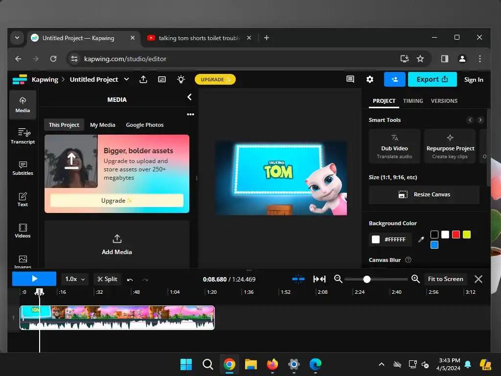Select the Text sidebar tool
The height and width of the screenshot is (376, 501).
(23, 200)
